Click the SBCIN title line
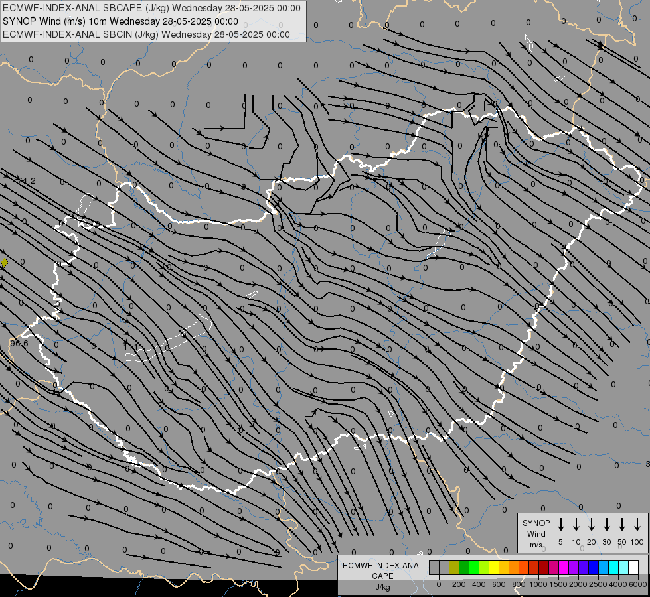 [146, 34]
